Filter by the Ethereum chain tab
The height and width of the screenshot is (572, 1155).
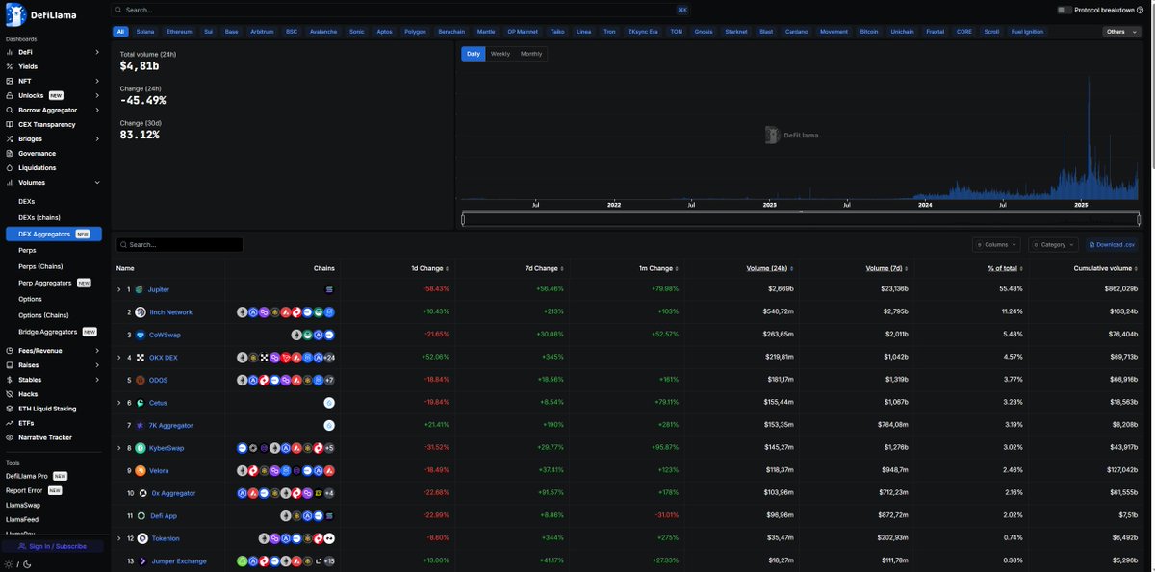(179, 32)
